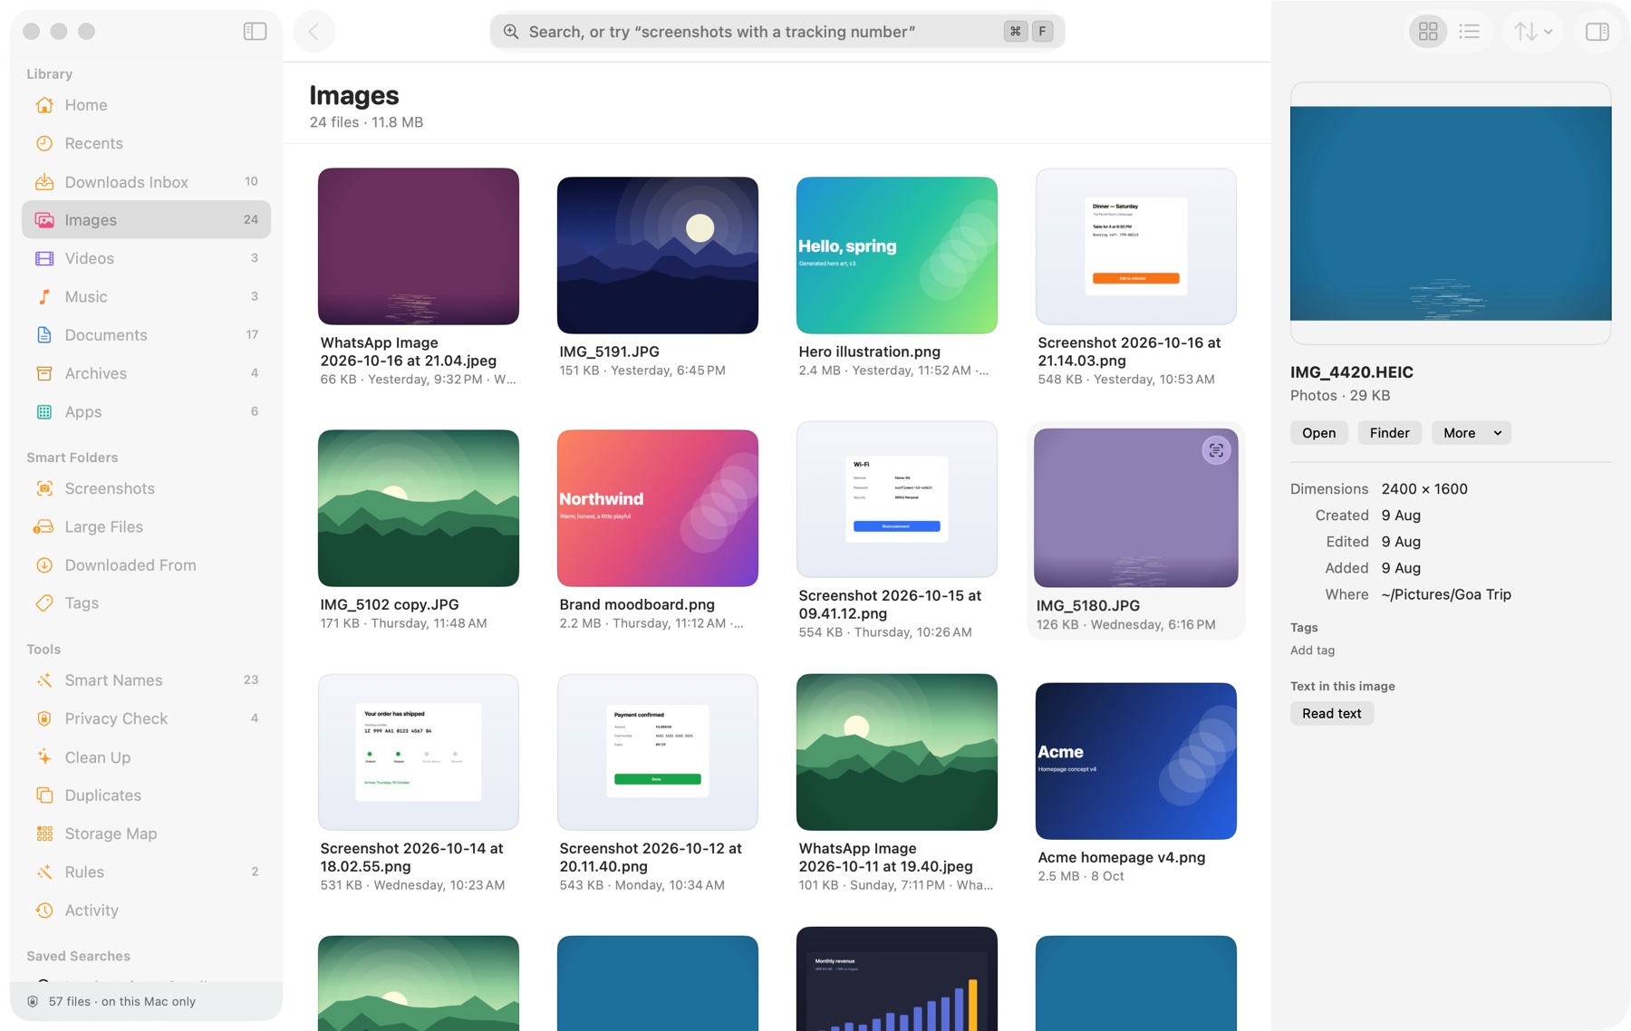Screen dimensions: 1631x1031
Task: Select the Videos category
Action: (146, 258)
